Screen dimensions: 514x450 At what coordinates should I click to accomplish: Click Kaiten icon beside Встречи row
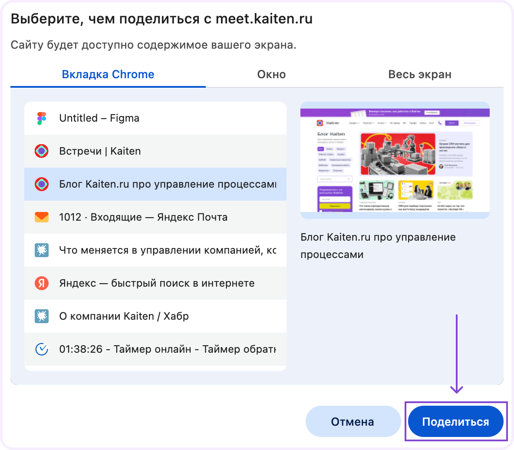point(42,151)
